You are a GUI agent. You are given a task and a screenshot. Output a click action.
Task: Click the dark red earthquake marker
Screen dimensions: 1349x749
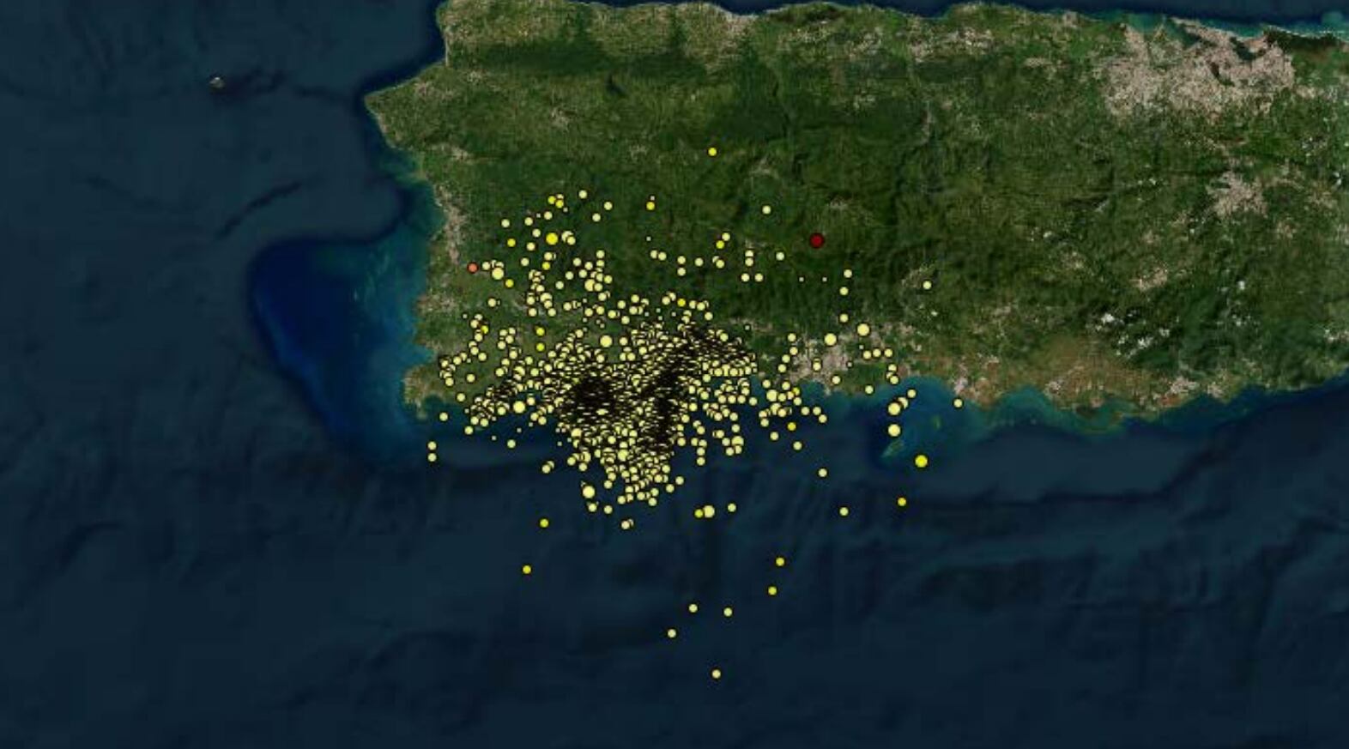(x=816, y=240)
